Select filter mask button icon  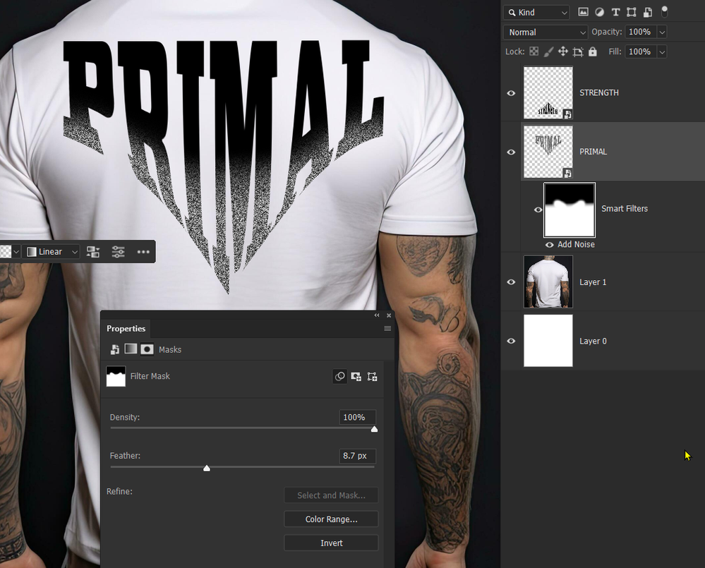340,377
